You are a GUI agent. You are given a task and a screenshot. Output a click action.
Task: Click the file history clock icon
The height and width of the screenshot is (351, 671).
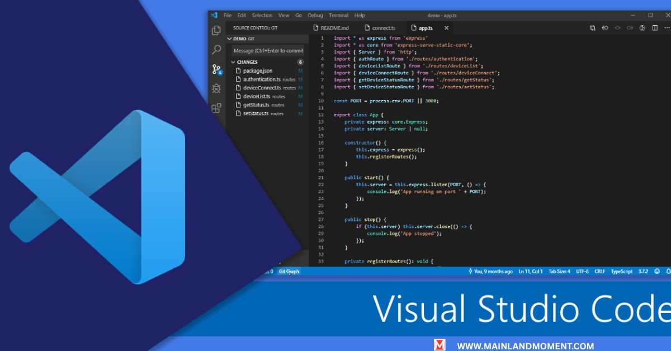(642, 27)
